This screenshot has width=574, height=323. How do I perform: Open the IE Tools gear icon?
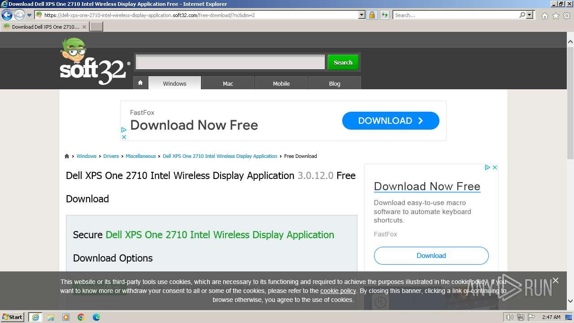pos(567,16)
